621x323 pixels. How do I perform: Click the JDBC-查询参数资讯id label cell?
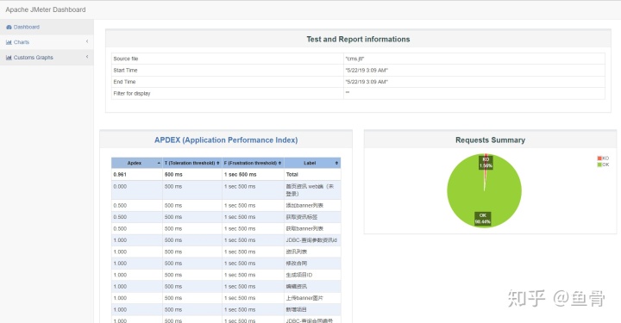point(312,240)
